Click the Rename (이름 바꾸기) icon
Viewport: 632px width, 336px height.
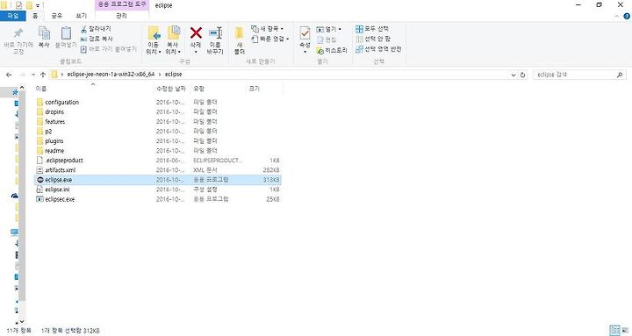(x=215, y=32)
